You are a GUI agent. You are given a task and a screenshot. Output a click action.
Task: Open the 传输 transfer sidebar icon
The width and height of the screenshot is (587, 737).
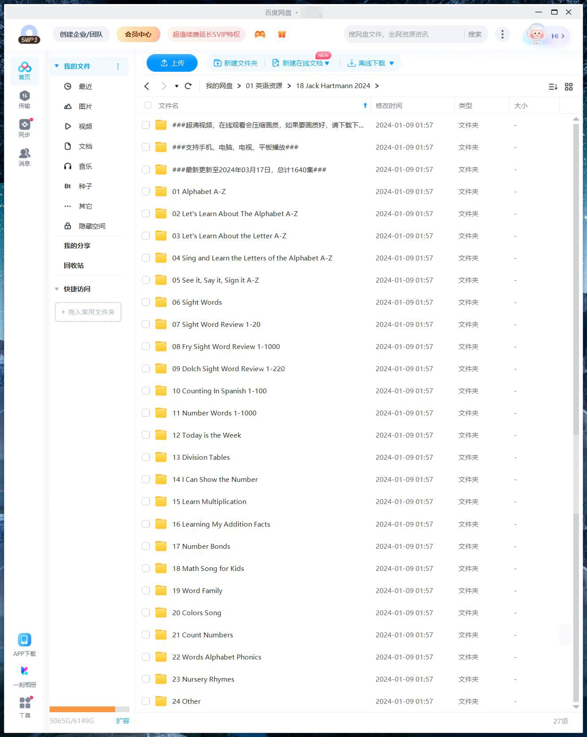(x=24, y=99)
